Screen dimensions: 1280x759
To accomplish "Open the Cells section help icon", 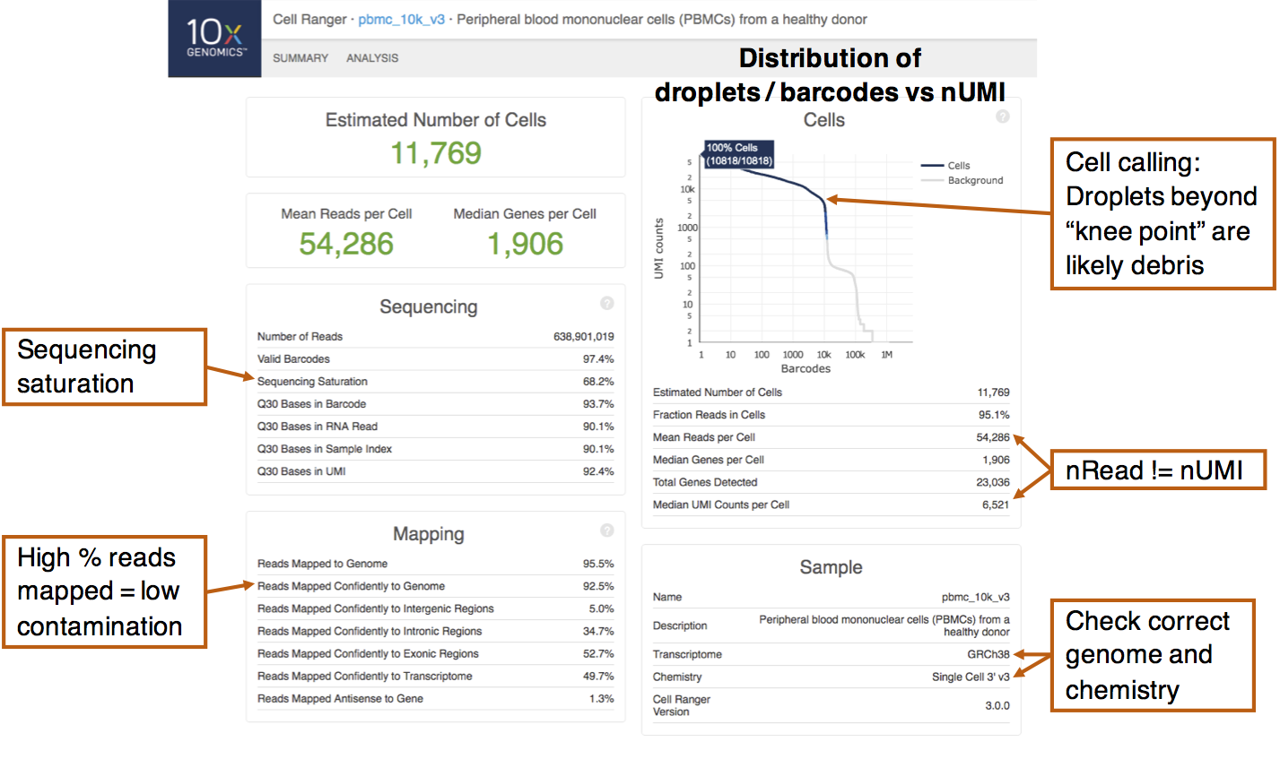I will 1002,116.
